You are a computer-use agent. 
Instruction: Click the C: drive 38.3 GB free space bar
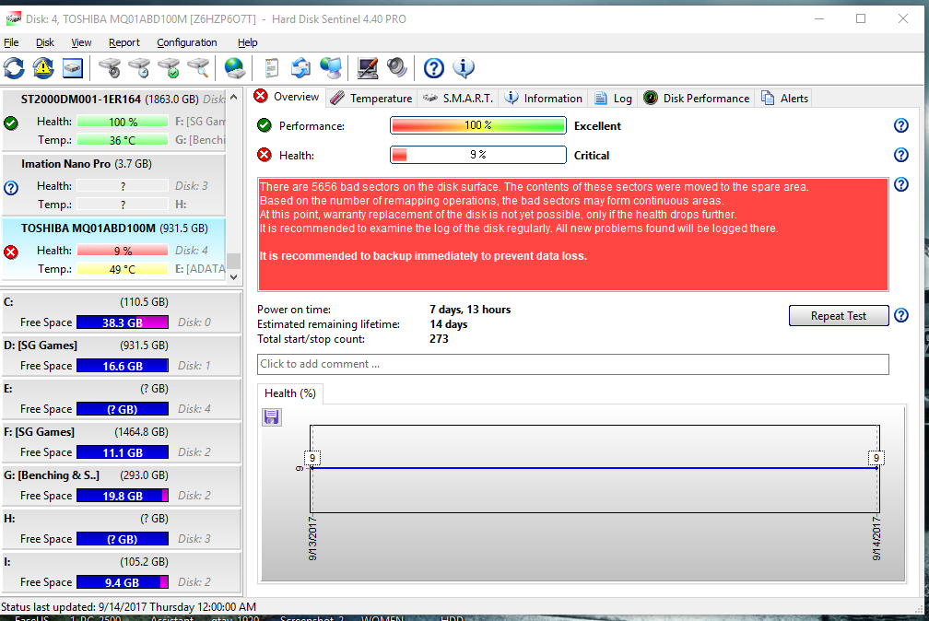click(123, 322)
